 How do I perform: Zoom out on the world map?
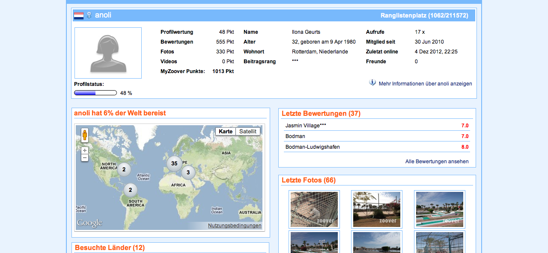(85, 158)
